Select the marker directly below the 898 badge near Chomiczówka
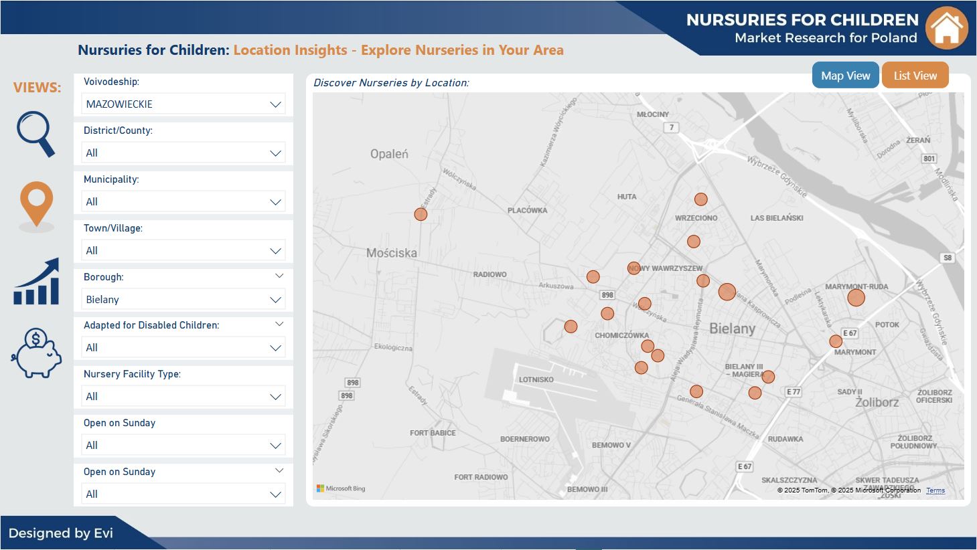This screenshot has width=977, height=550. [x=607, y=313]
